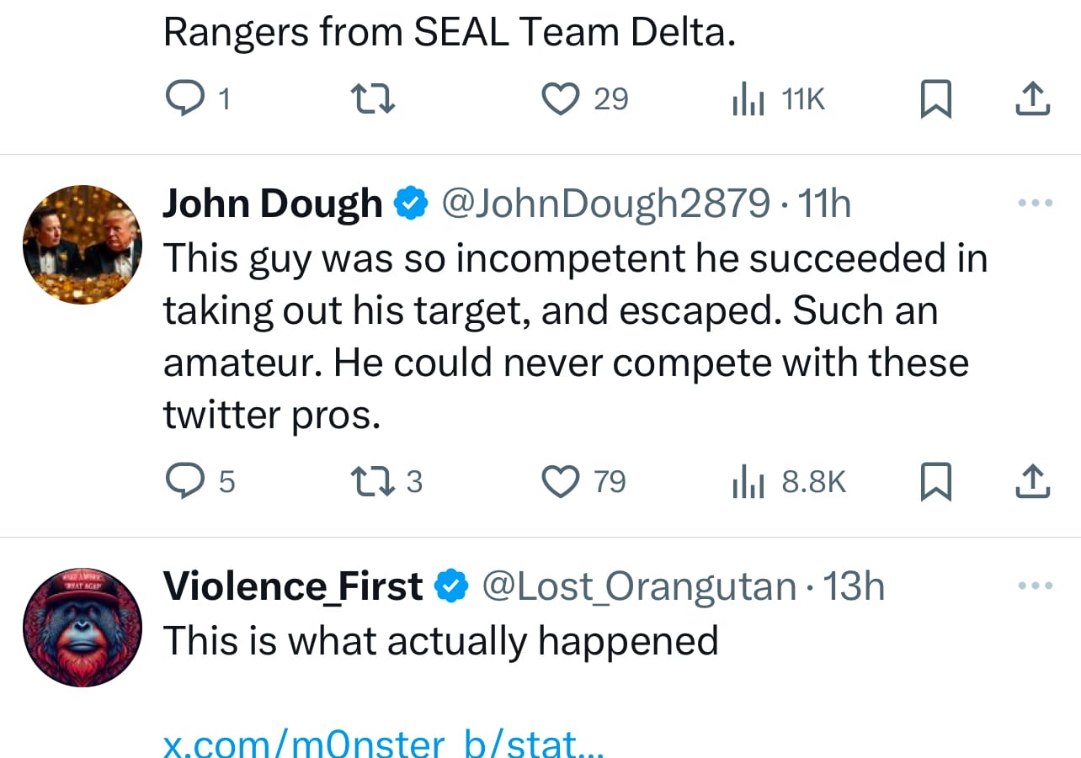The image size is (1081, 758).
Task: Bookmark John Dough's tweet
Action: click(x=935, y=482)
